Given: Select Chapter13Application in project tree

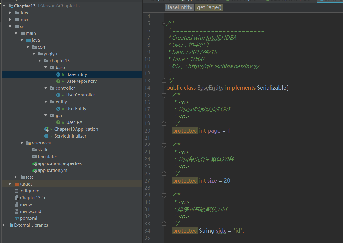Looking at the screenshot, I should tap(76, 129).
